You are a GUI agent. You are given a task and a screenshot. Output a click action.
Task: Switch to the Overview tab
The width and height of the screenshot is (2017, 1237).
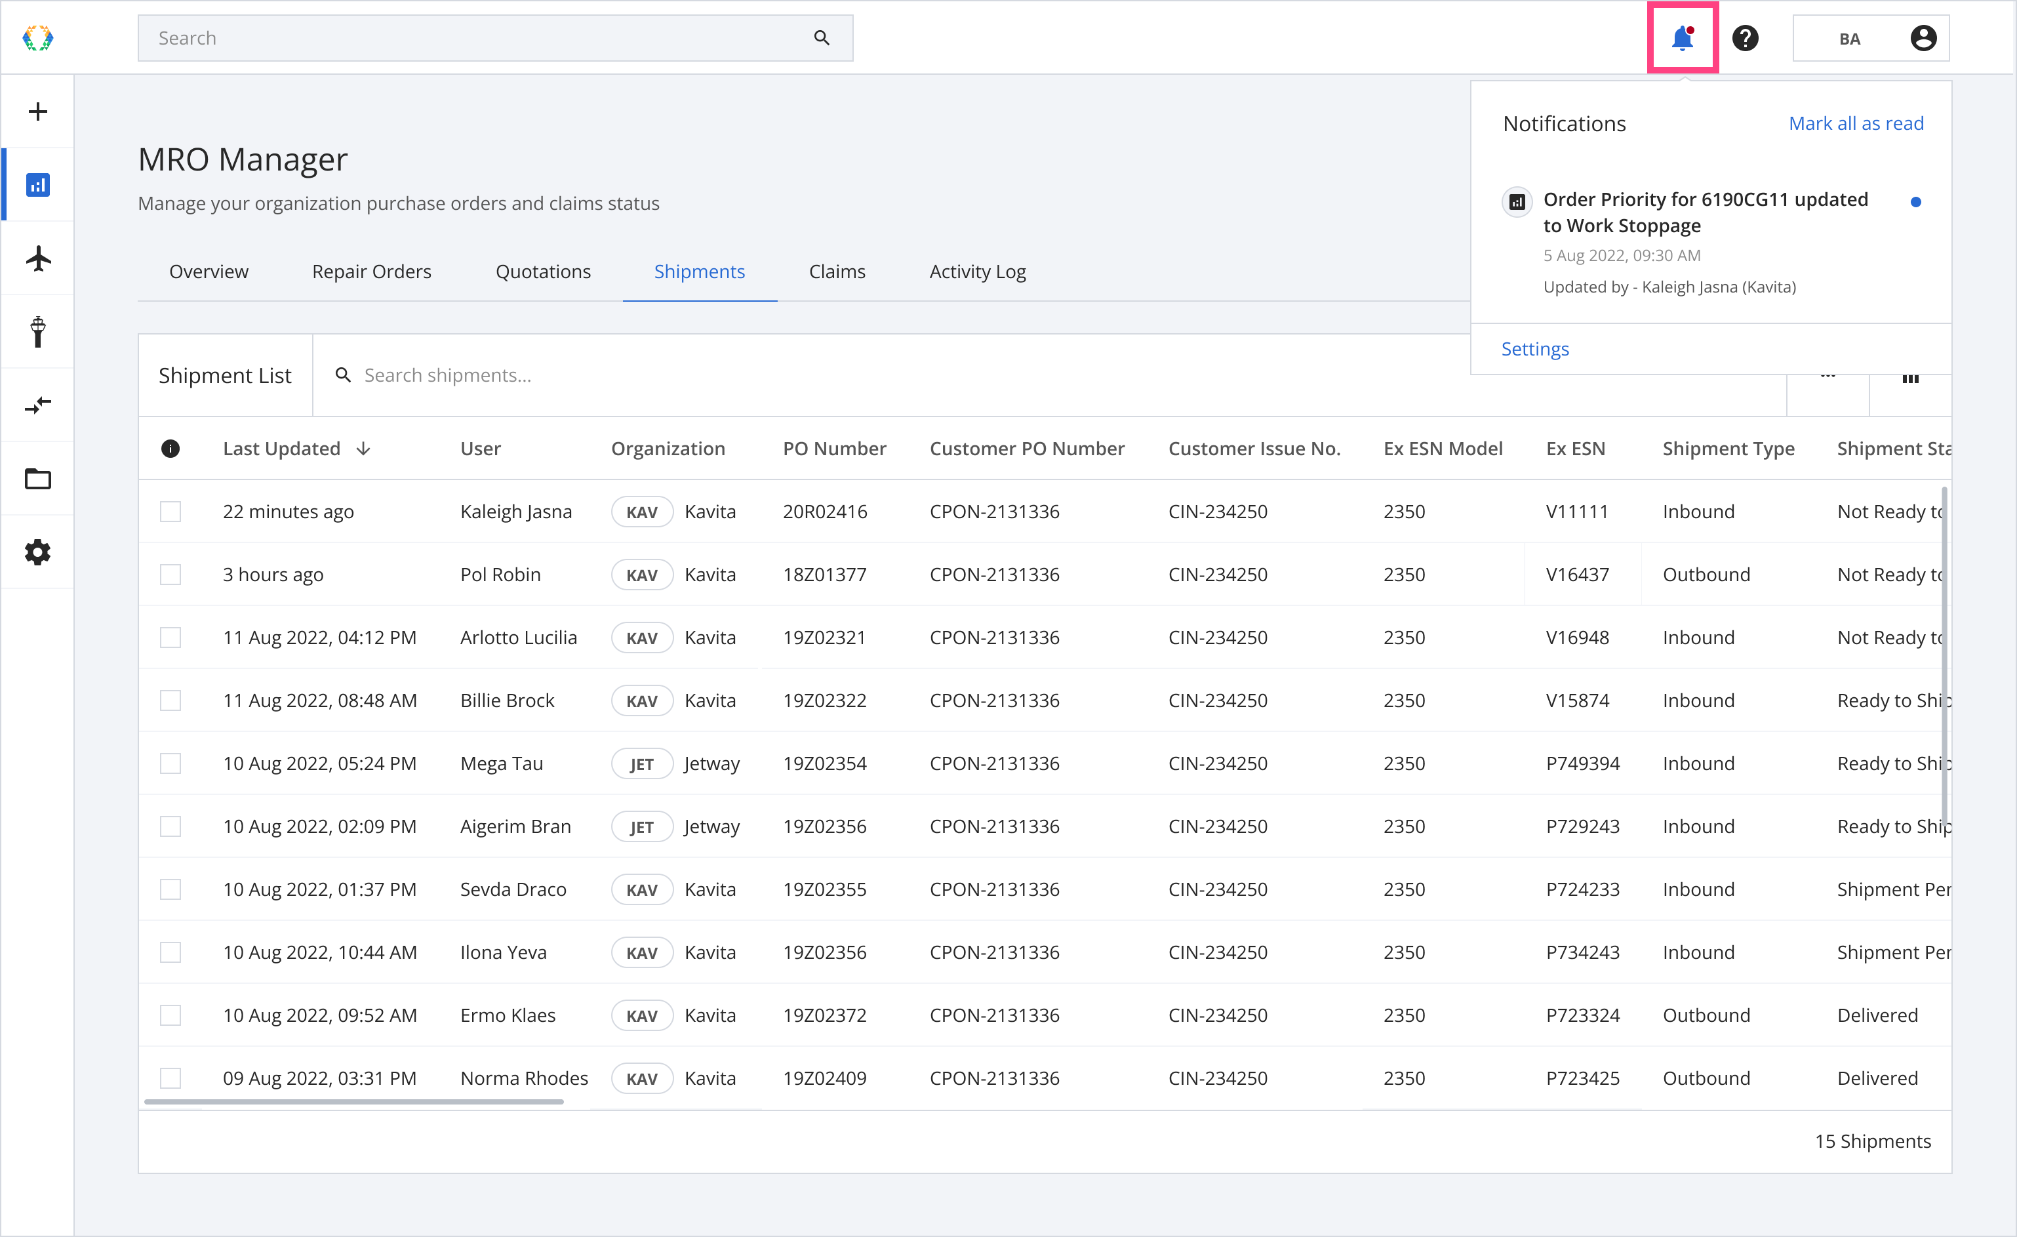[x=209, y=272]
